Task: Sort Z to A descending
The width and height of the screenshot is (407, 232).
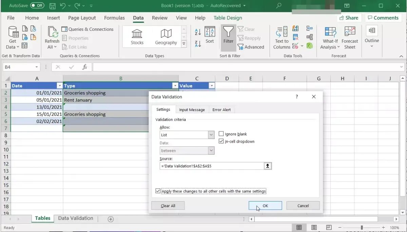Action: click(198, 44)
